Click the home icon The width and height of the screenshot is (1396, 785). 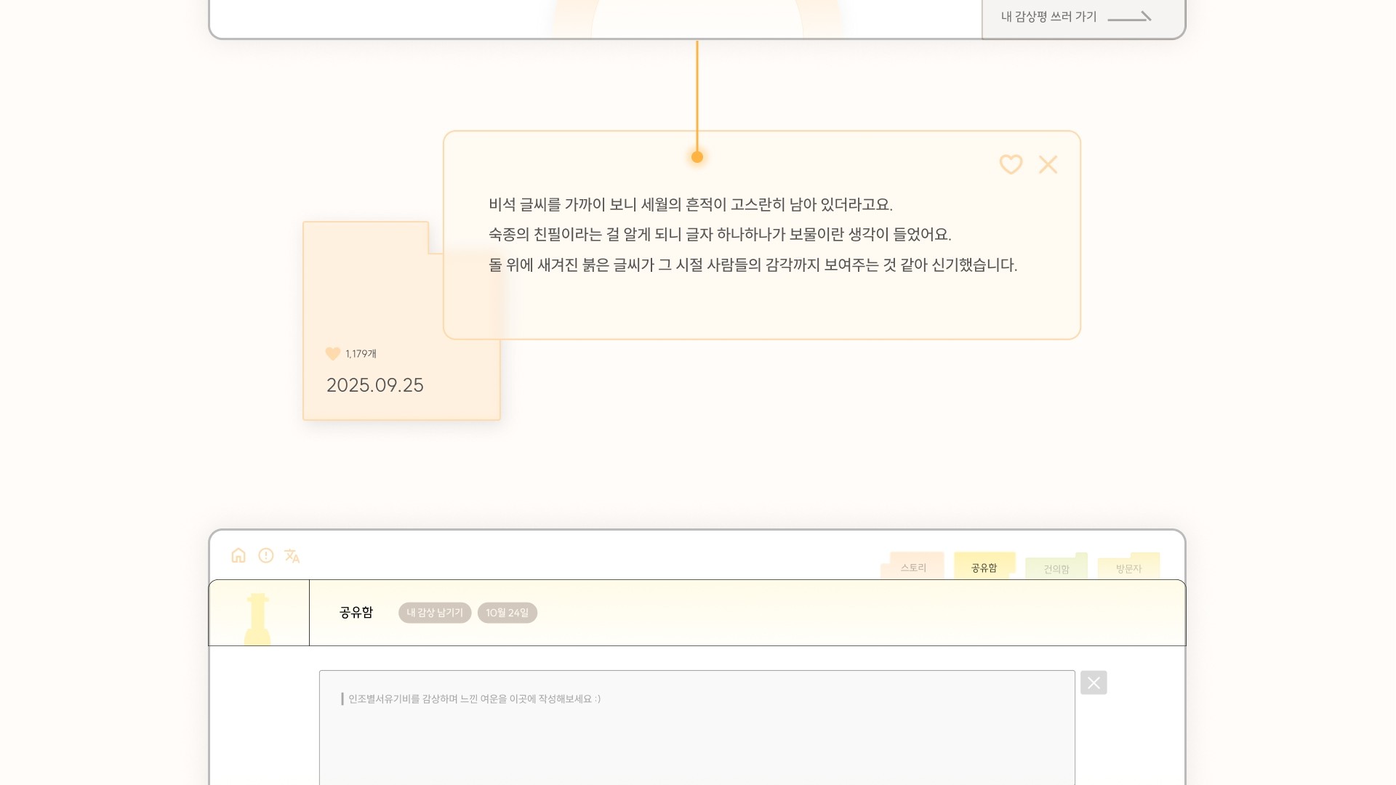click(x=238, y=556)
